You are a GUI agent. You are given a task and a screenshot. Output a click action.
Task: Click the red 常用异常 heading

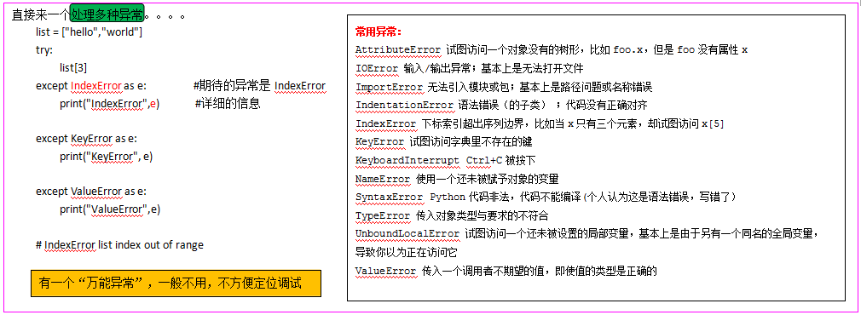click(x=378, y=31)
